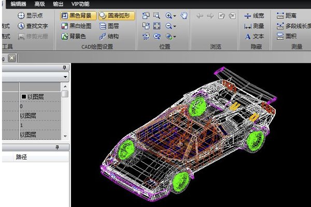Screen dimensions: 311x207
Task: Select the pan hand tool
Action: [x=183, y=16]
